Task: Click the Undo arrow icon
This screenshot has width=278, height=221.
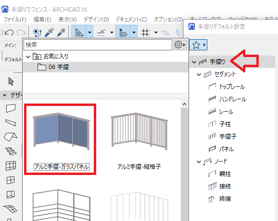Action: [9, 32]
